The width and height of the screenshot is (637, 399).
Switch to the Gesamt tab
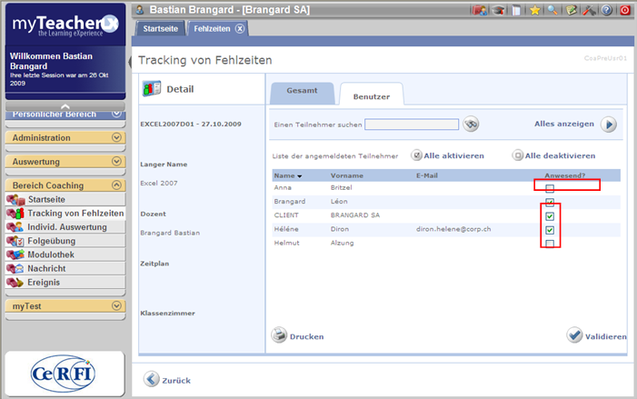302,92
